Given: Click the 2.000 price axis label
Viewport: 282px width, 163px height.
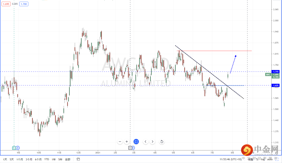Looking at the screenshot, I should pos(276,21).
